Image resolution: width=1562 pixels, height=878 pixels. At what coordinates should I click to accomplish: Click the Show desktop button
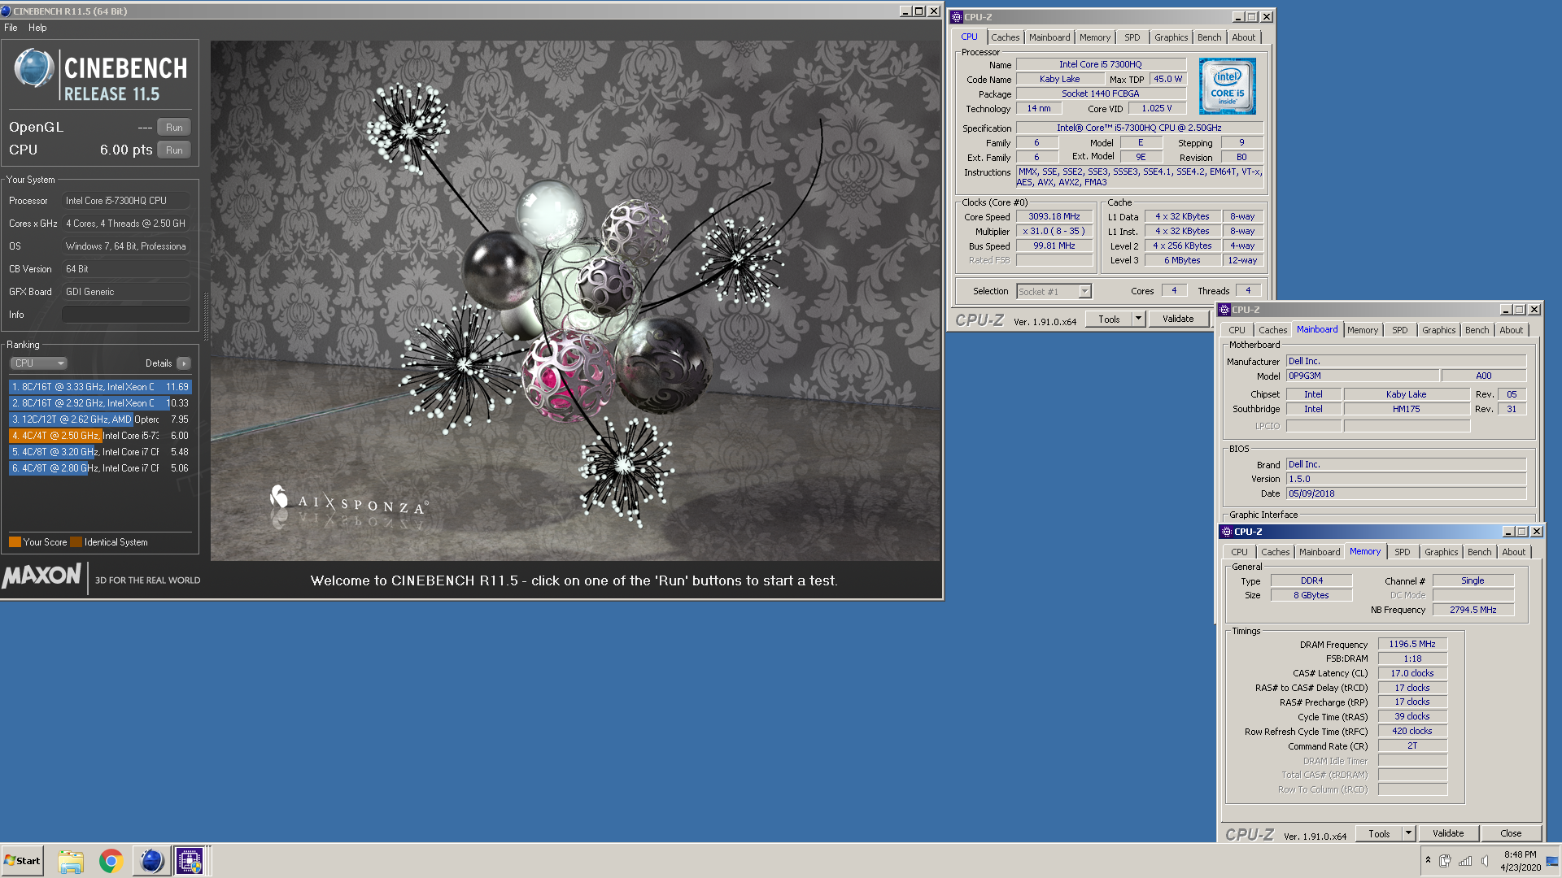coord(1552,861)
